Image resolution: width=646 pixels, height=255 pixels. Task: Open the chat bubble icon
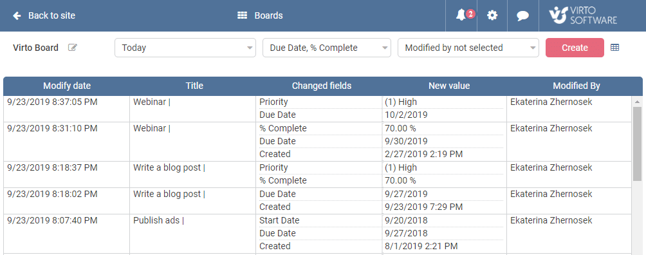click(x=523, y=16)
